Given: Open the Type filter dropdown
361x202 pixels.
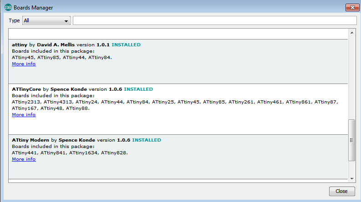Looking at the screenshot, I should [x=46, y=20].
